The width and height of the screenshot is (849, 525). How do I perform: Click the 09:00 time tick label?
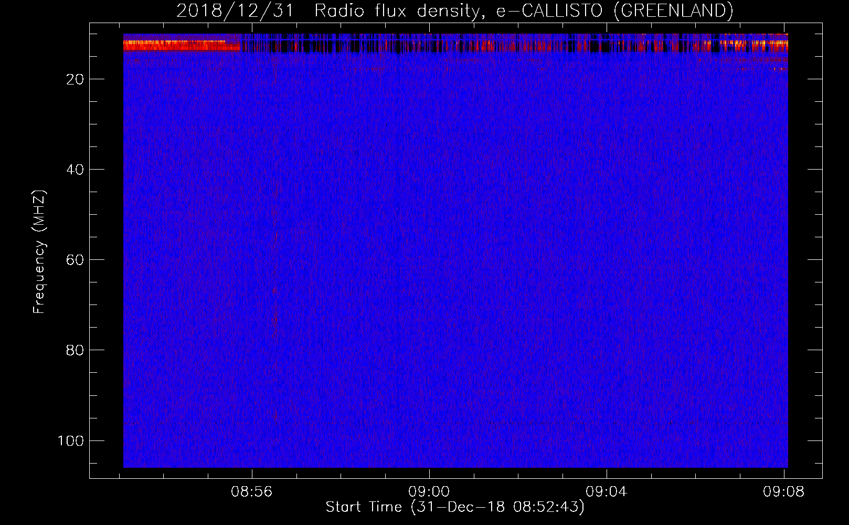click(429, 492)
